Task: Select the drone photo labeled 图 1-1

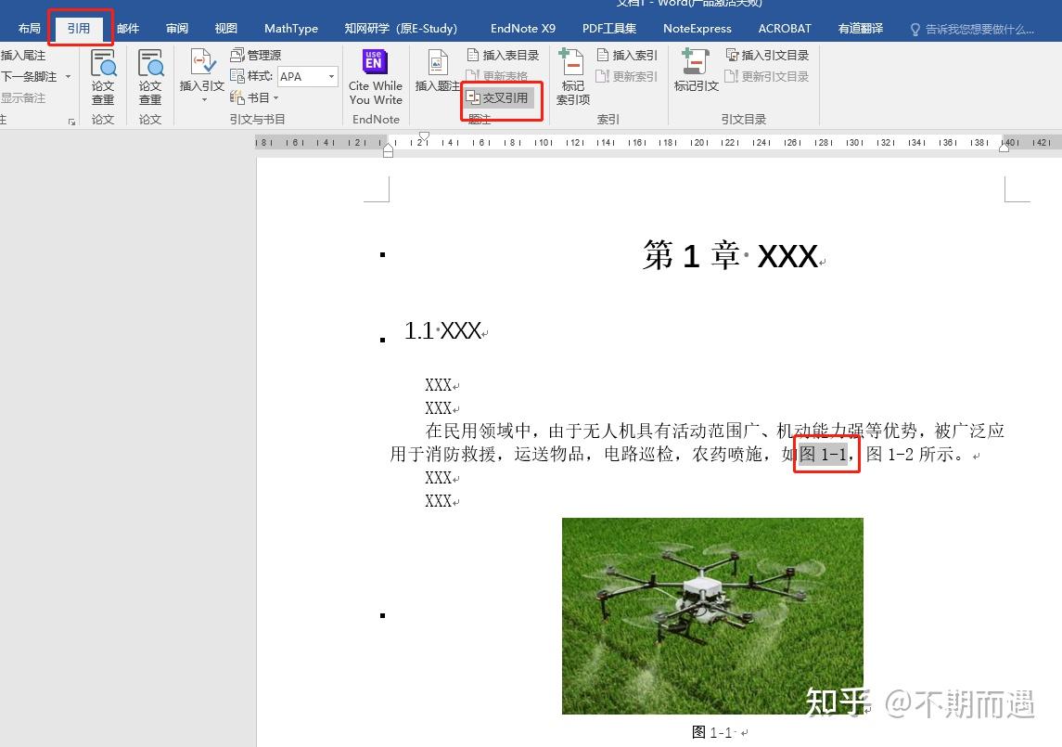Action: tap(711, 615)
